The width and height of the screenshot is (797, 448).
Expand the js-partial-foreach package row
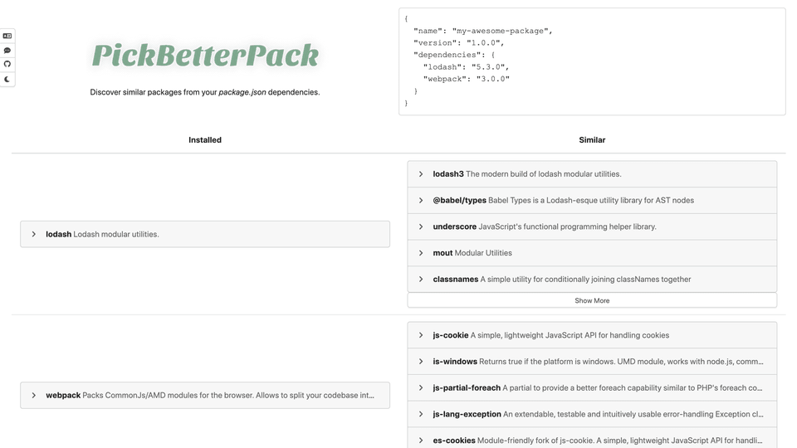coord(592,388)
